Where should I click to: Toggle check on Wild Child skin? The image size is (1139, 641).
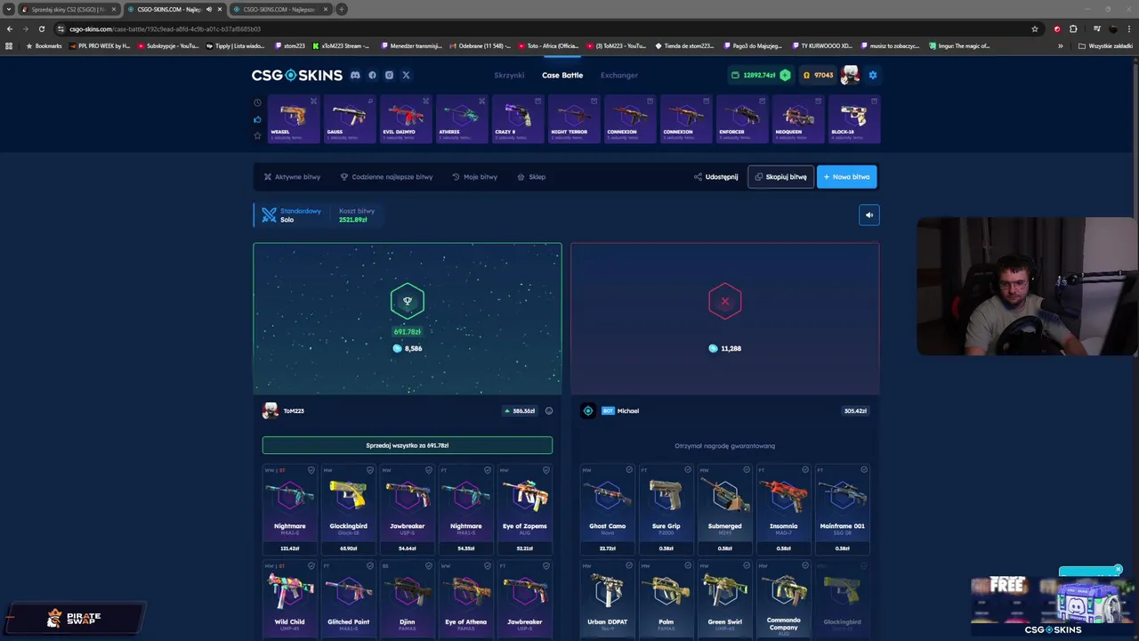click(x=311, y=565)
